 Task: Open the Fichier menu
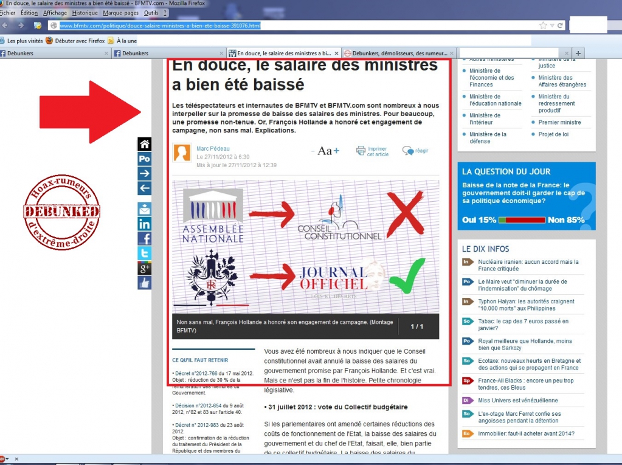point(7,13)
